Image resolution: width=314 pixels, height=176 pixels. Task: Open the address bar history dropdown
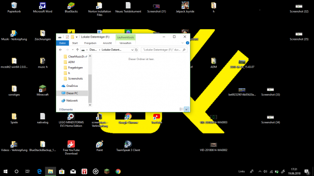[132, 50]
